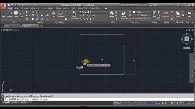
Task: Switch to the Layout1 tab
Action: [15, 102]
